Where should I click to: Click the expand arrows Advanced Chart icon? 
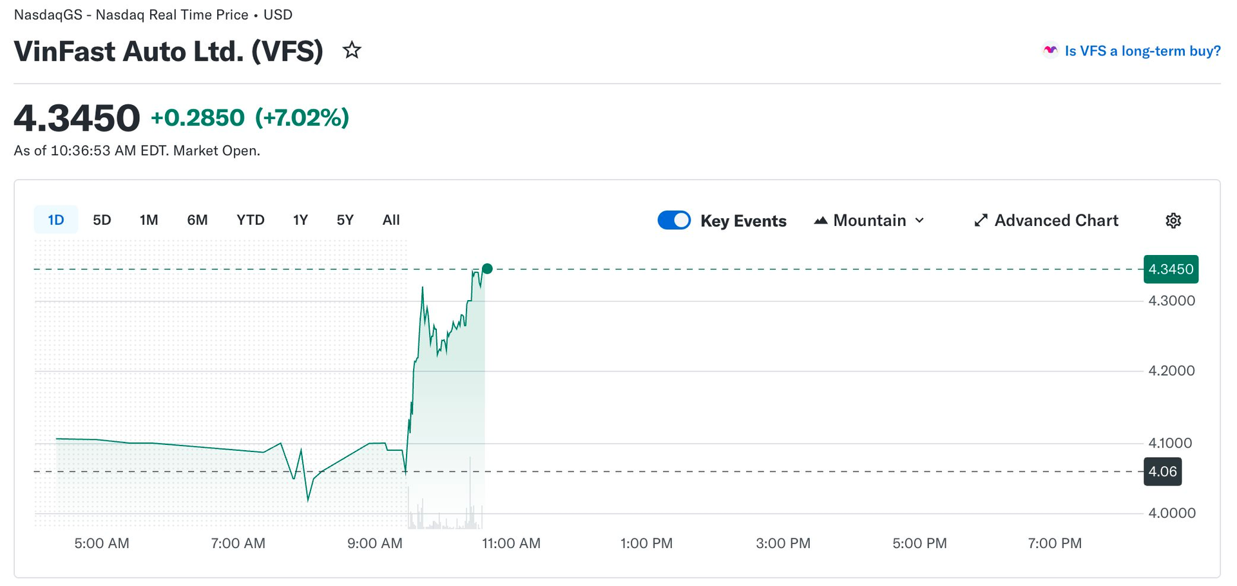click(x=981, y=221)
